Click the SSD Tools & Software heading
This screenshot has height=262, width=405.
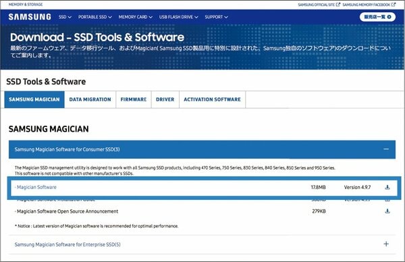(46, 82)
